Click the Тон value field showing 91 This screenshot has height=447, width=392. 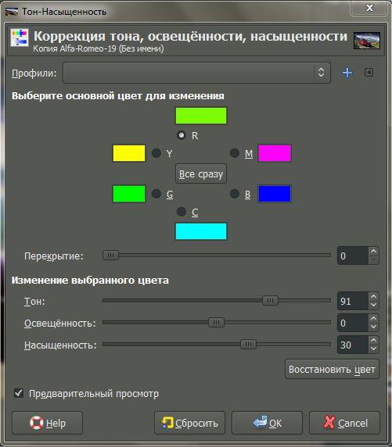click(353, 301)
